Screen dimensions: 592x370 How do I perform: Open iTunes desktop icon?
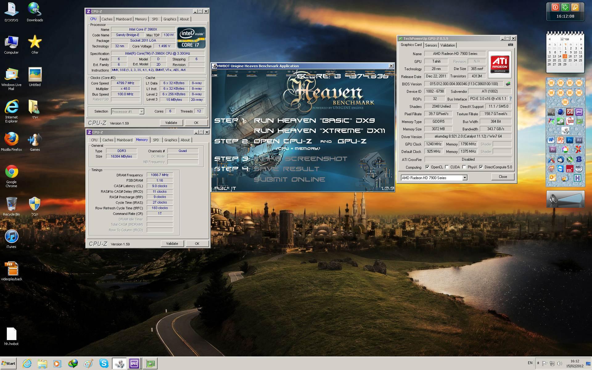11,239
